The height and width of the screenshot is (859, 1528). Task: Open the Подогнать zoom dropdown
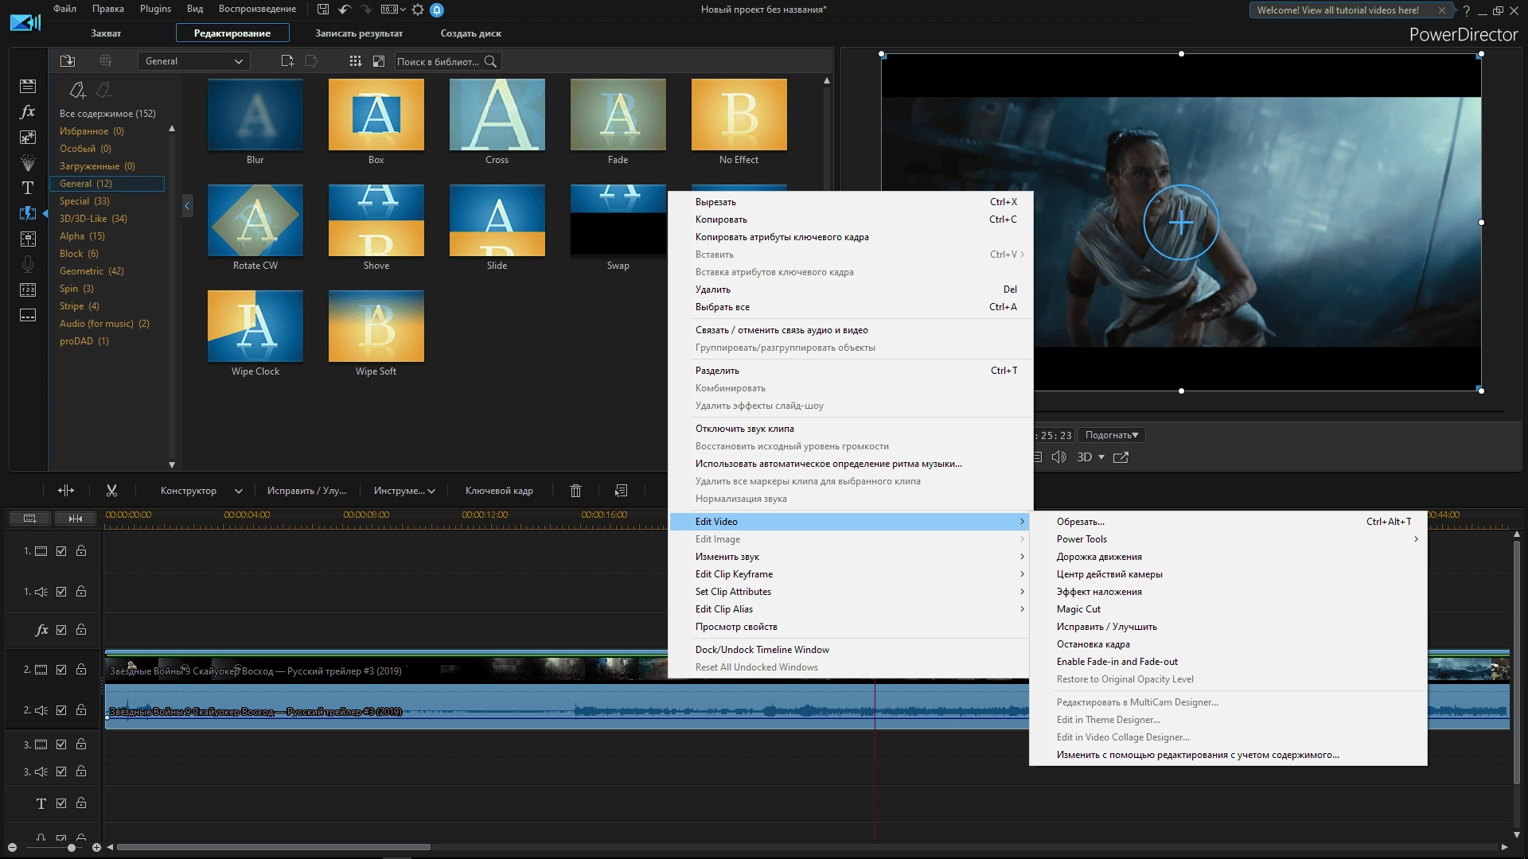(1111, 435)
